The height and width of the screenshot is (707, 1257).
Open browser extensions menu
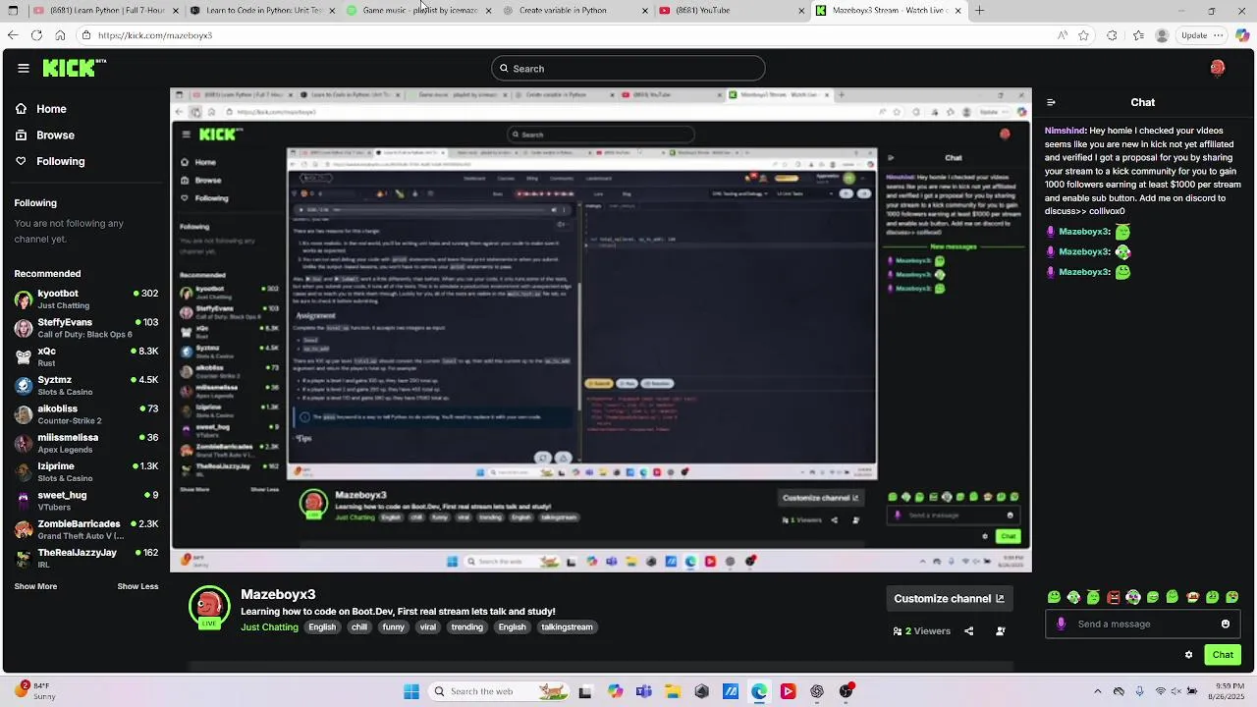(x=1112, y=35)
